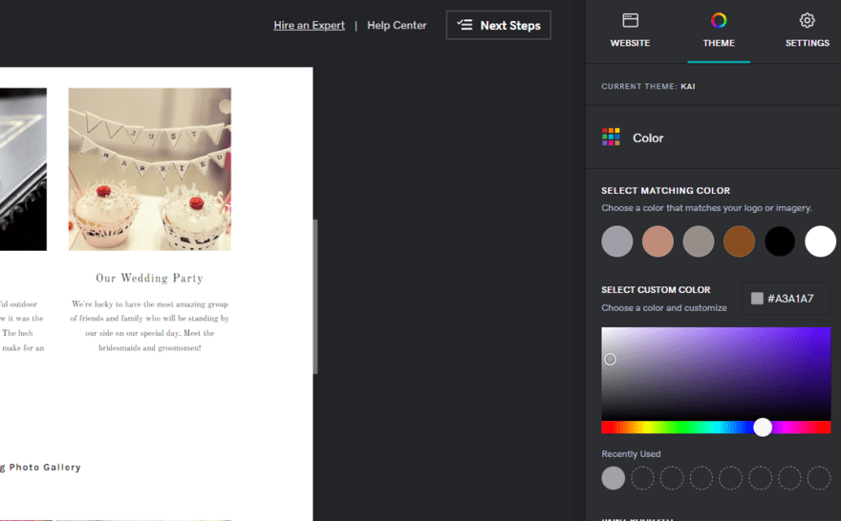Click the first empty recently used slot
841x521 pixels.
(x=642, y=478)
